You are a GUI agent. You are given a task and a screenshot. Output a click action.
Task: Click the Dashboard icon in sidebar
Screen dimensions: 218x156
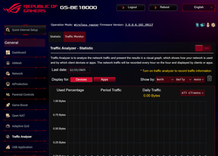[x=8, y=52]
